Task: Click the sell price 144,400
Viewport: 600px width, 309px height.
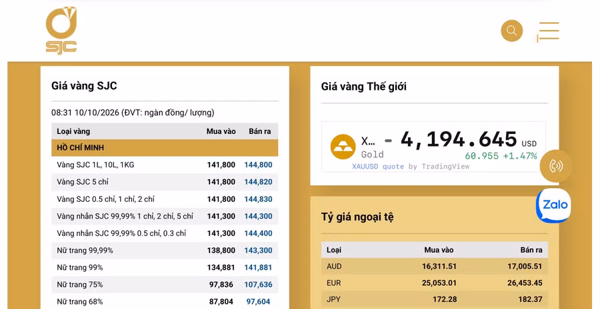Action: pyautogui.click(x=258, y=233)
